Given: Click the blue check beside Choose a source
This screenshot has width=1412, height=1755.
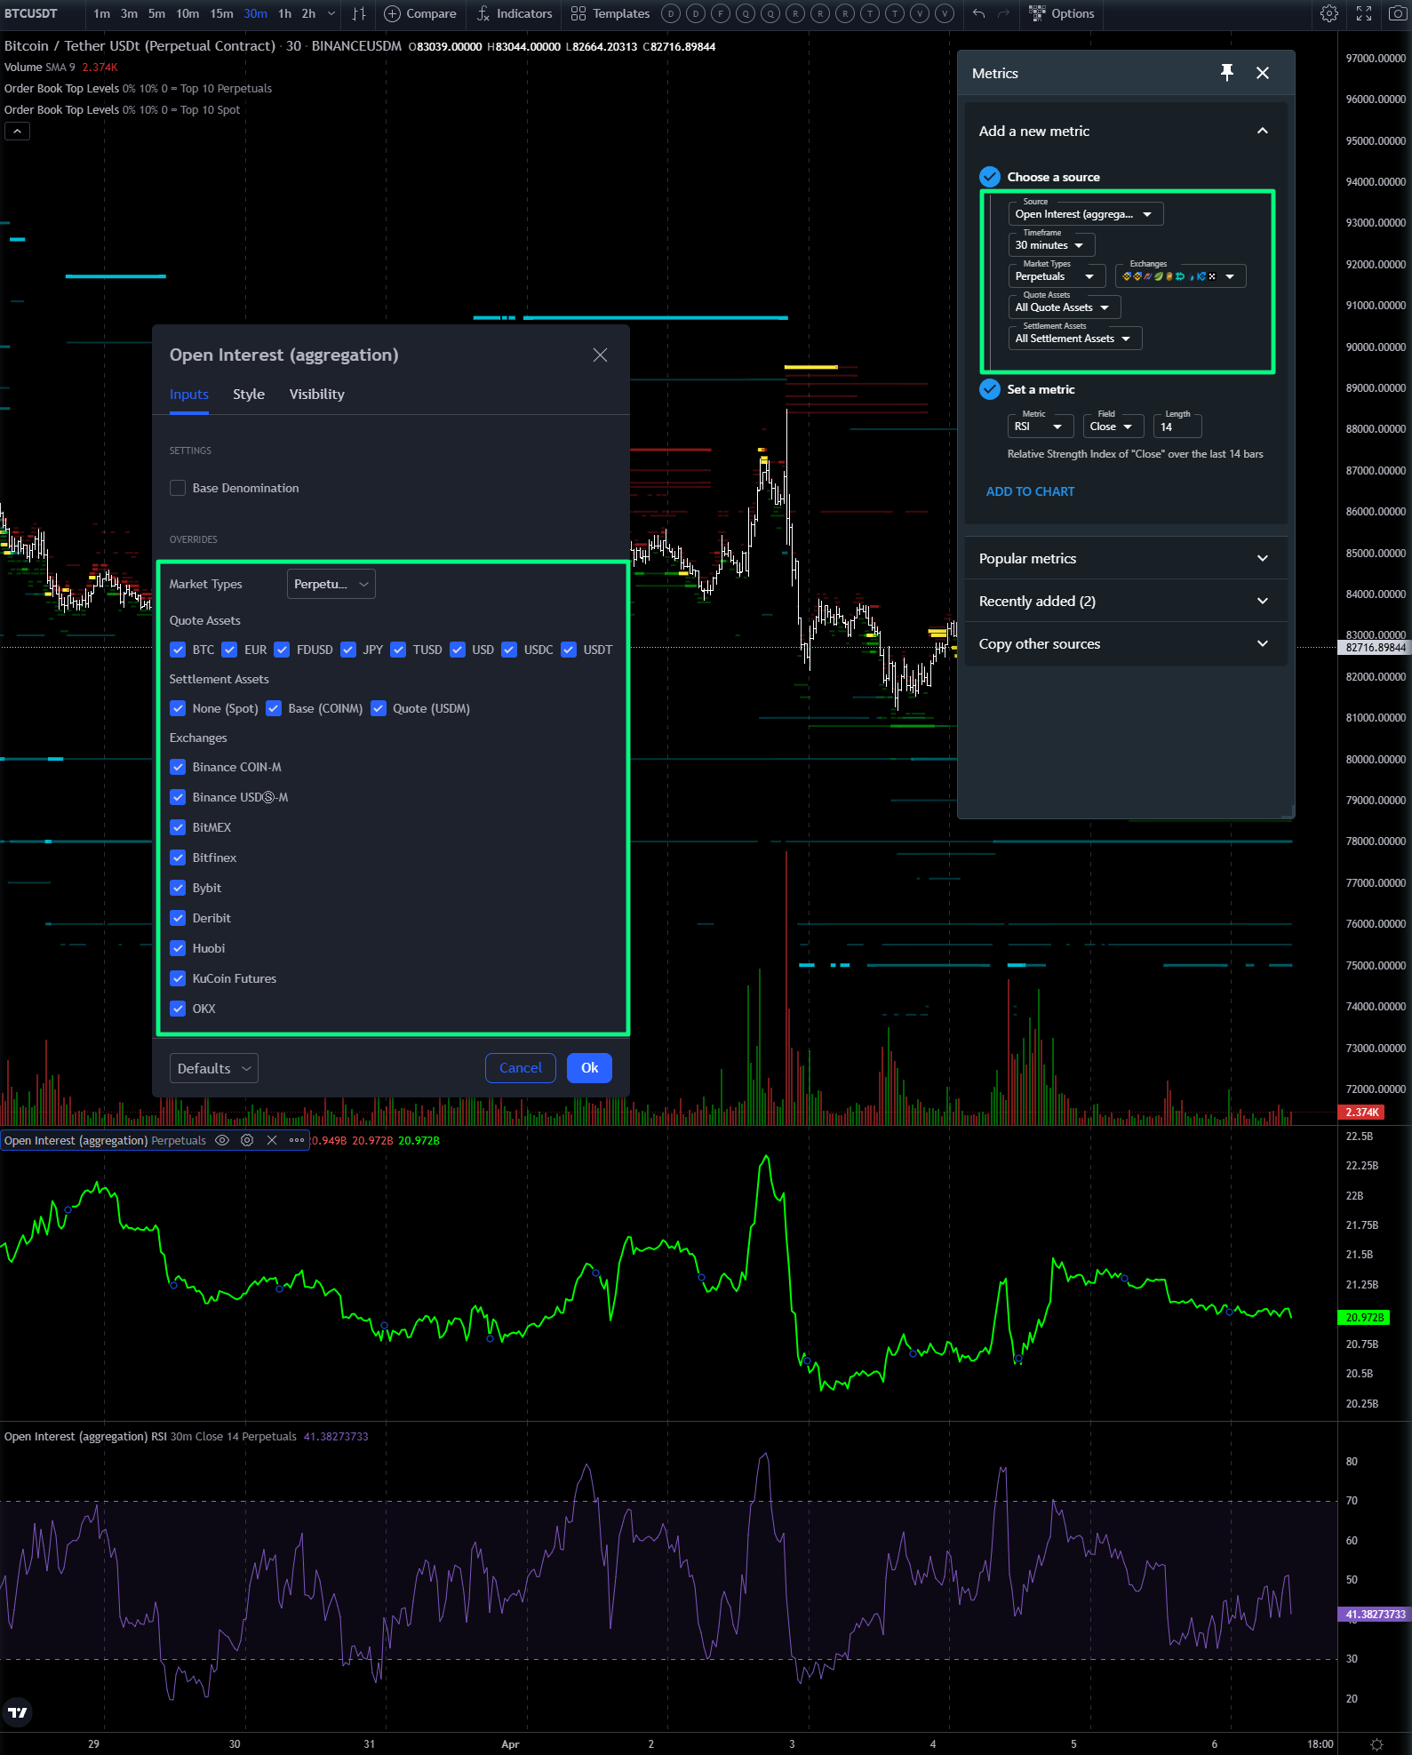Looking at the screenshot, I should pos(990,177).
